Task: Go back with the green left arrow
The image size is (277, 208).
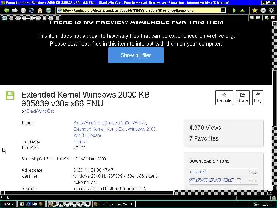Action: (x=6, y=11)
